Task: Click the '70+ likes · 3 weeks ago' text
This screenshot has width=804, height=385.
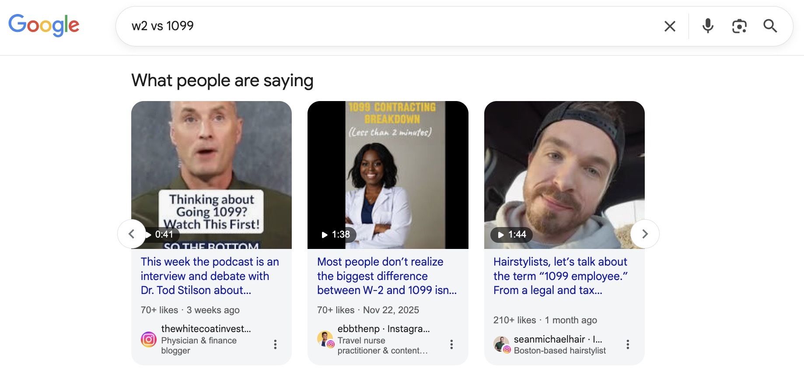Action: [x=190, y=310]
